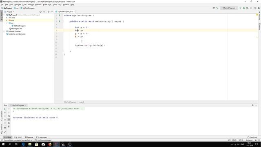Collapse the src folder
The image size is (261, 147).
tap(7, 23)
